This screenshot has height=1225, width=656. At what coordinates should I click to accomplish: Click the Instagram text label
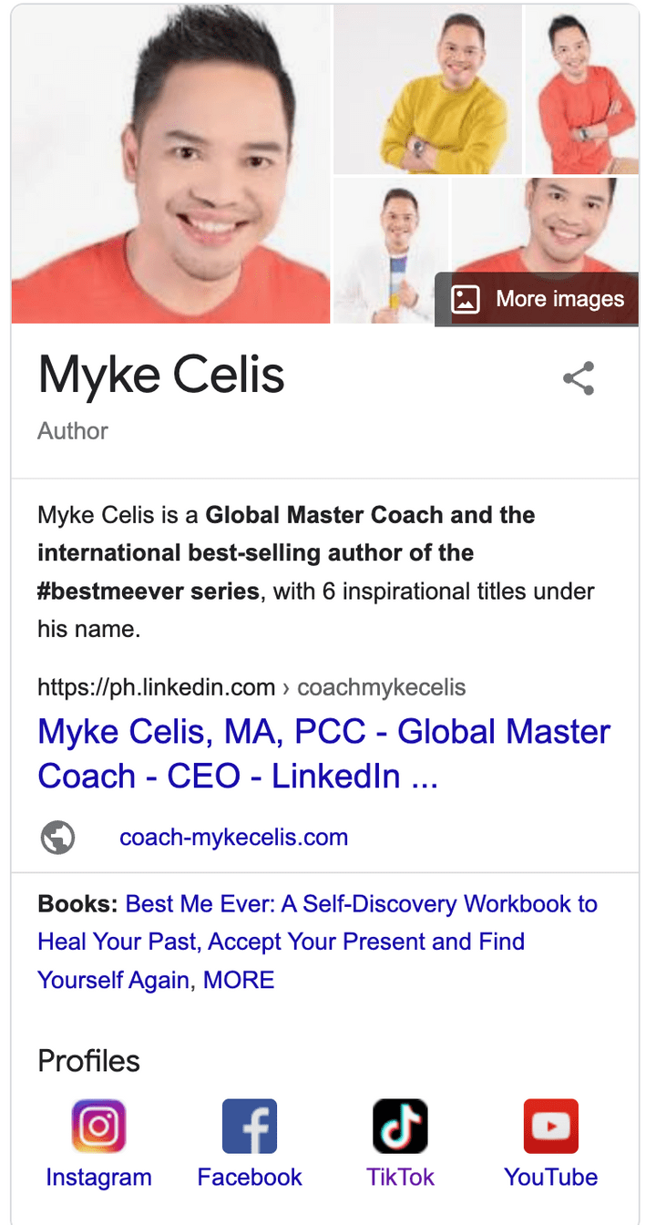coord(98,1177)
